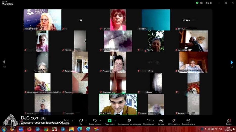Screen dimensions: 236x132
Task: Click the green encryption shield icon
Action: 197,3
